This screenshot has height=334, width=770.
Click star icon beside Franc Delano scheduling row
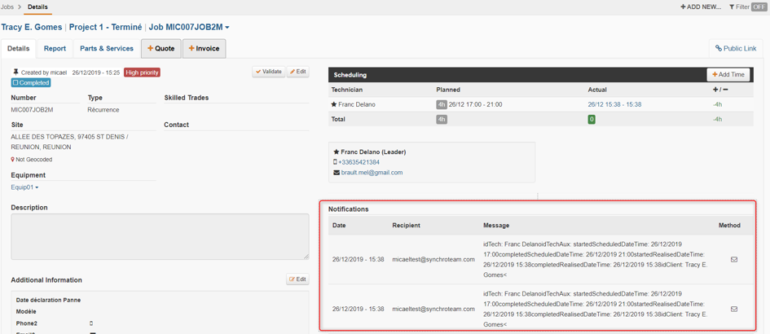(334, 104)
